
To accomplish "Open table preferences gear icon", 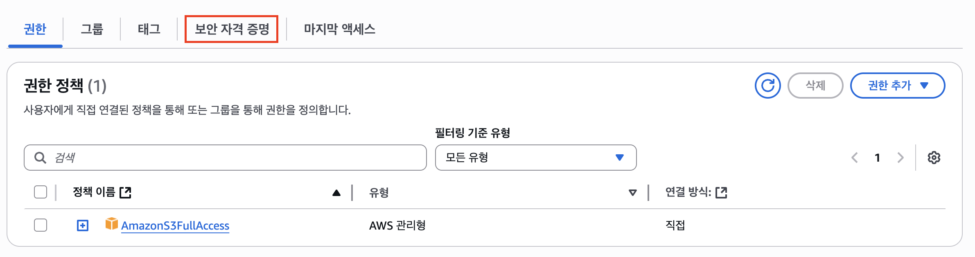I will pyautogui.click(x=934, y=158).
